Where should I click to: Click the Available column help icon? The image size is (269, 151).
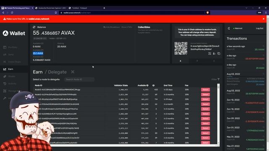pos(148,86)
